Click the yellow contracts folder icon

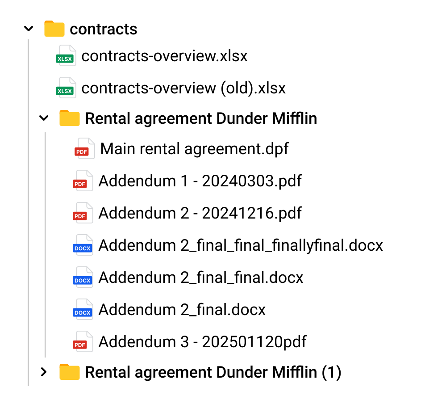(x=54, y=29)
